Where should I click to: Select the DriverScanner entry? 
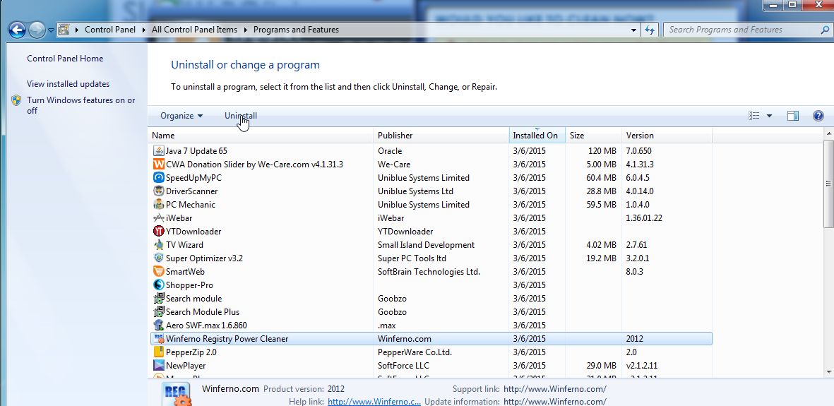click(431, 191)
